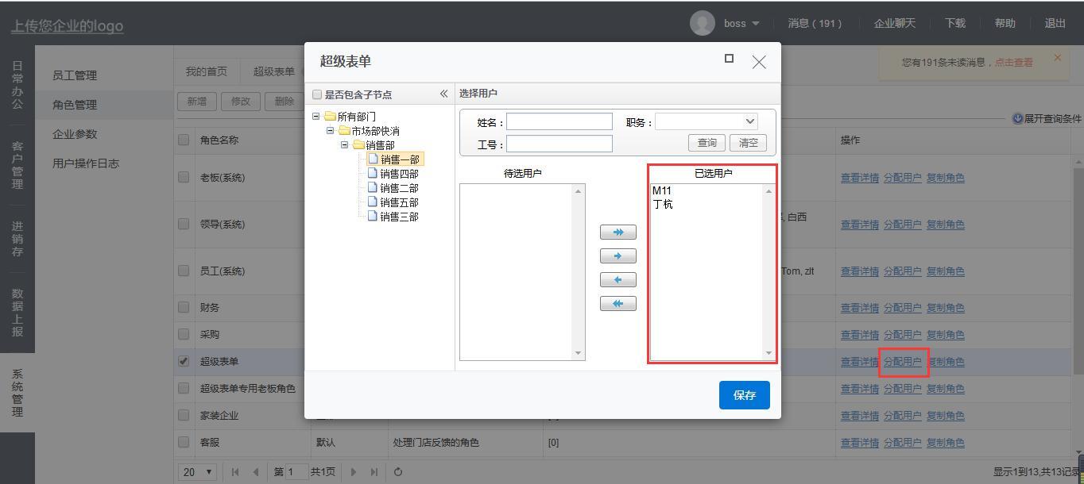Open 员工管理 in the side menu
Screen dimensions: 1084x484
pyautogui.click(x=75, y=75)
